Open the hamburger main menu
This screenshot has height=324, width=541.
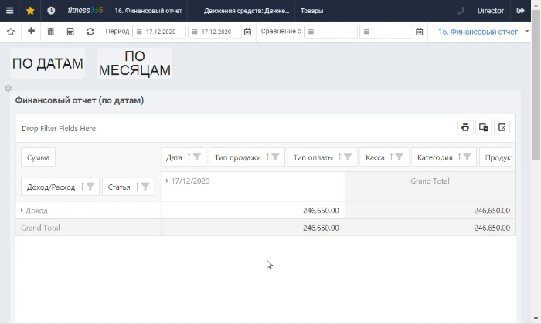(9, 11)
